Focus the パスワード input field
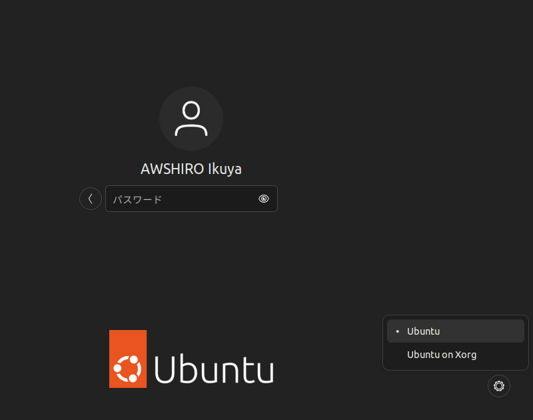533x420 pixels. click(191, 199)
